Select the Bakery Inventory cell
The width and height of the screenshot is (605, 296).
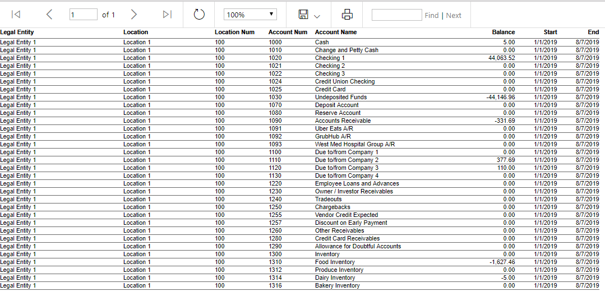pos(337,285)
